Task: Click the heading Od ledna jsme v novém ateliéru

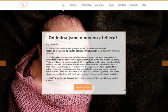Action: [x=83, y=38]
